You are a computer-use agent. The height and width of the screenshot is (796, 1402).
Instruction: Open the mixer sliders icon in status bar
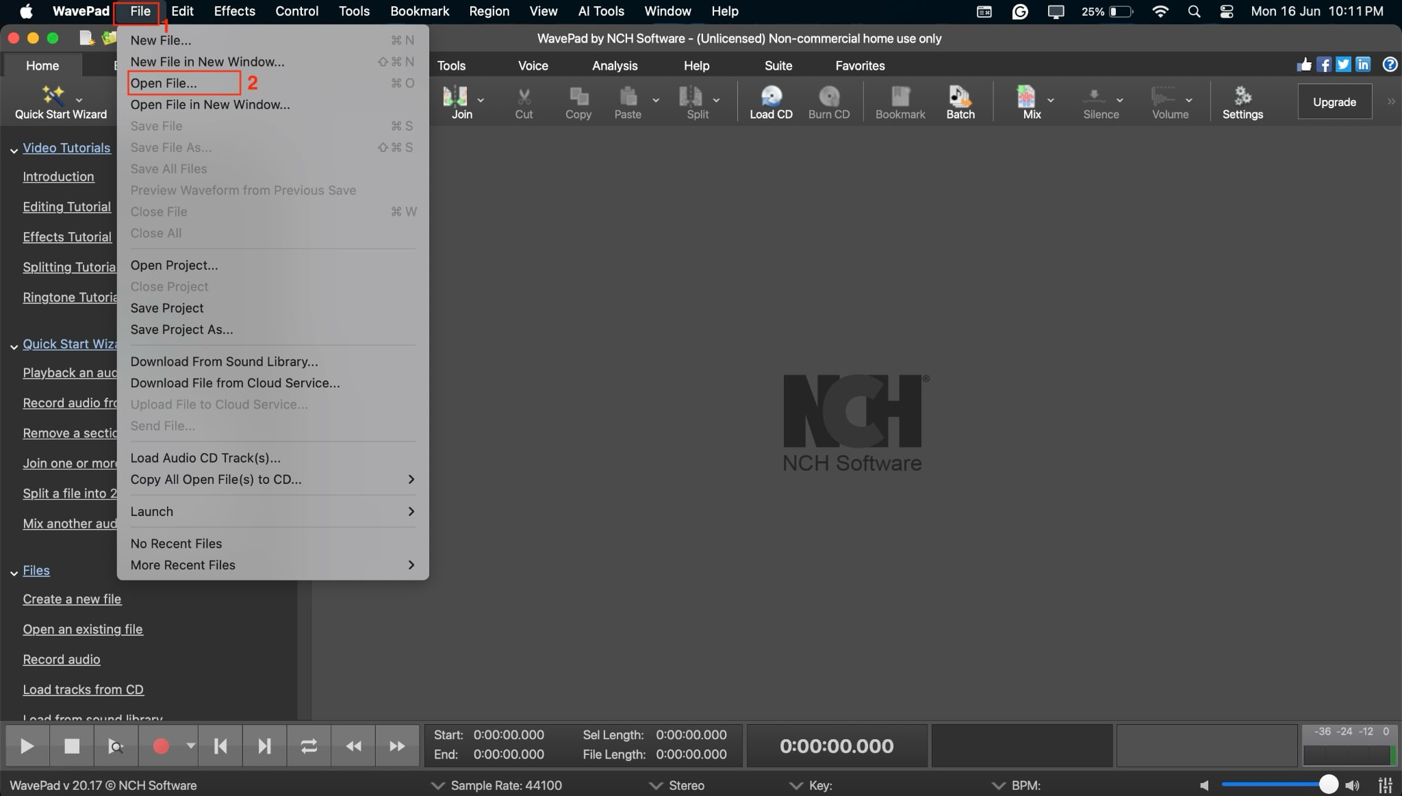coord(1385,785)
